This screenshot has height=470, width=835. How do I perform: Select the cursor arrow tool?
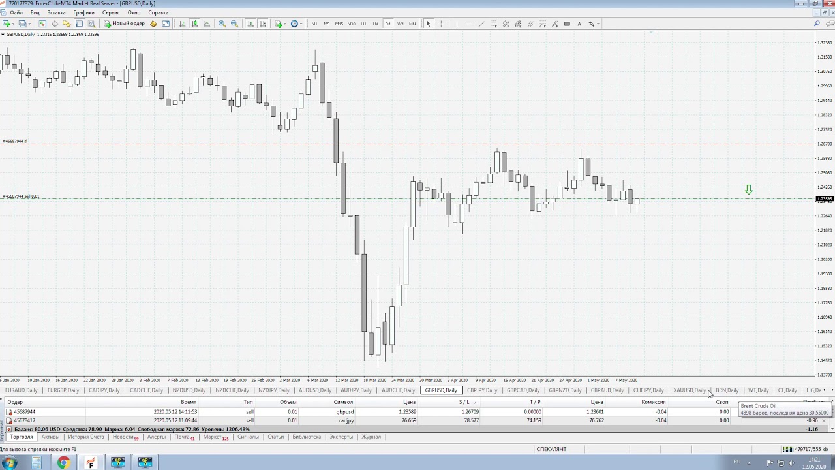pos(429,23)
